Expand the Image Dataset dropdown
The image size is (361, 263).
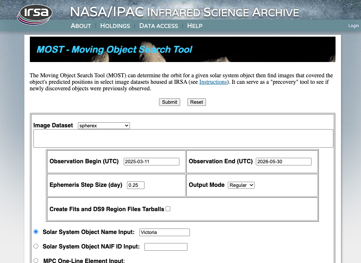pyautogui.click(x=104, y=126)
